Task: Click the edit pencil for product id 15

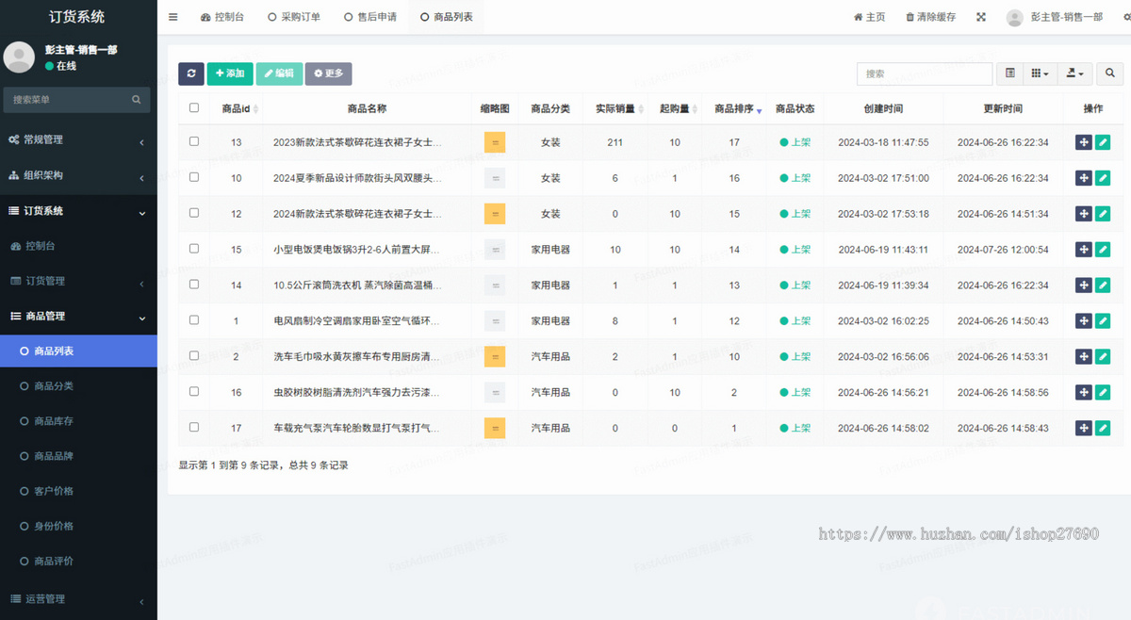Action: pyautogui.click(x=1103, y=250)
